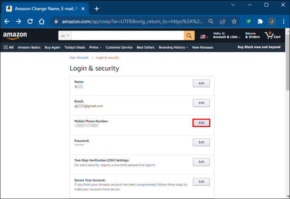
Task: Share this page using the share icon
Action: pyautogui.click(x=222, y=21)
